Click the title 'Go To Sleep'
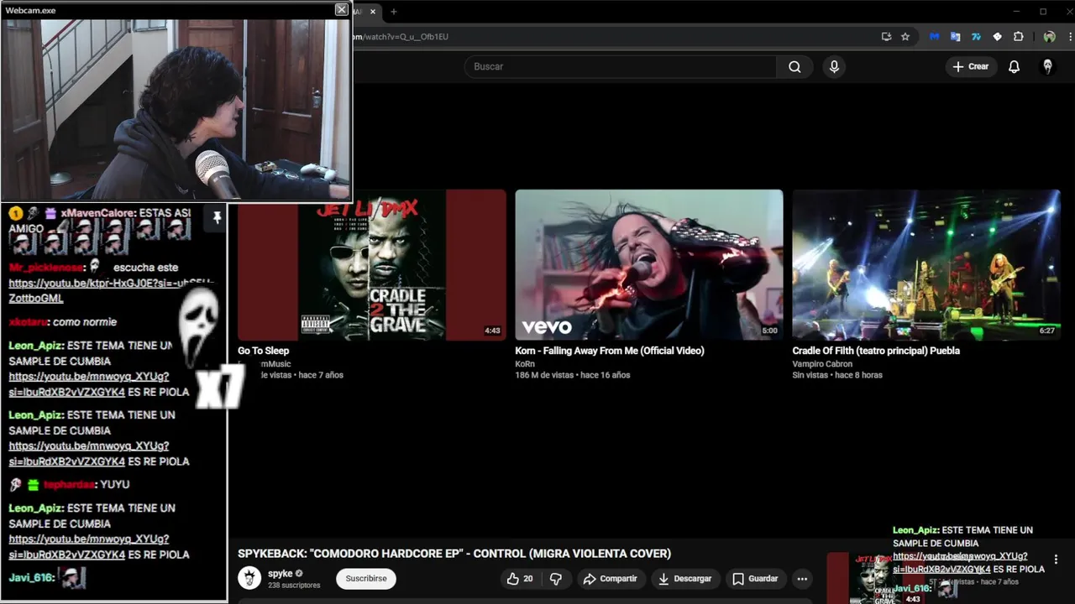This screenshot has width=1075, height=604. tap(263, 351)
